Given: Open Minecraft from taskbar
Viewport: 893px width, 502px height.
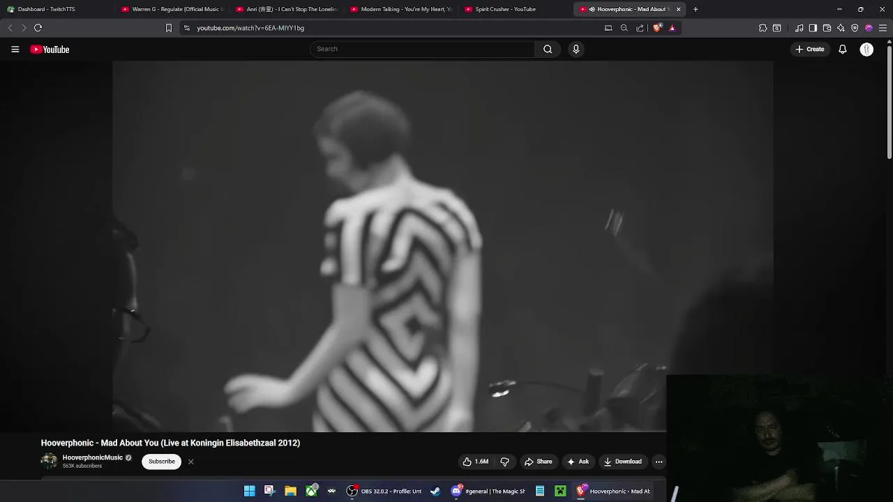Looking at the screenshot, I should [560, 491].
